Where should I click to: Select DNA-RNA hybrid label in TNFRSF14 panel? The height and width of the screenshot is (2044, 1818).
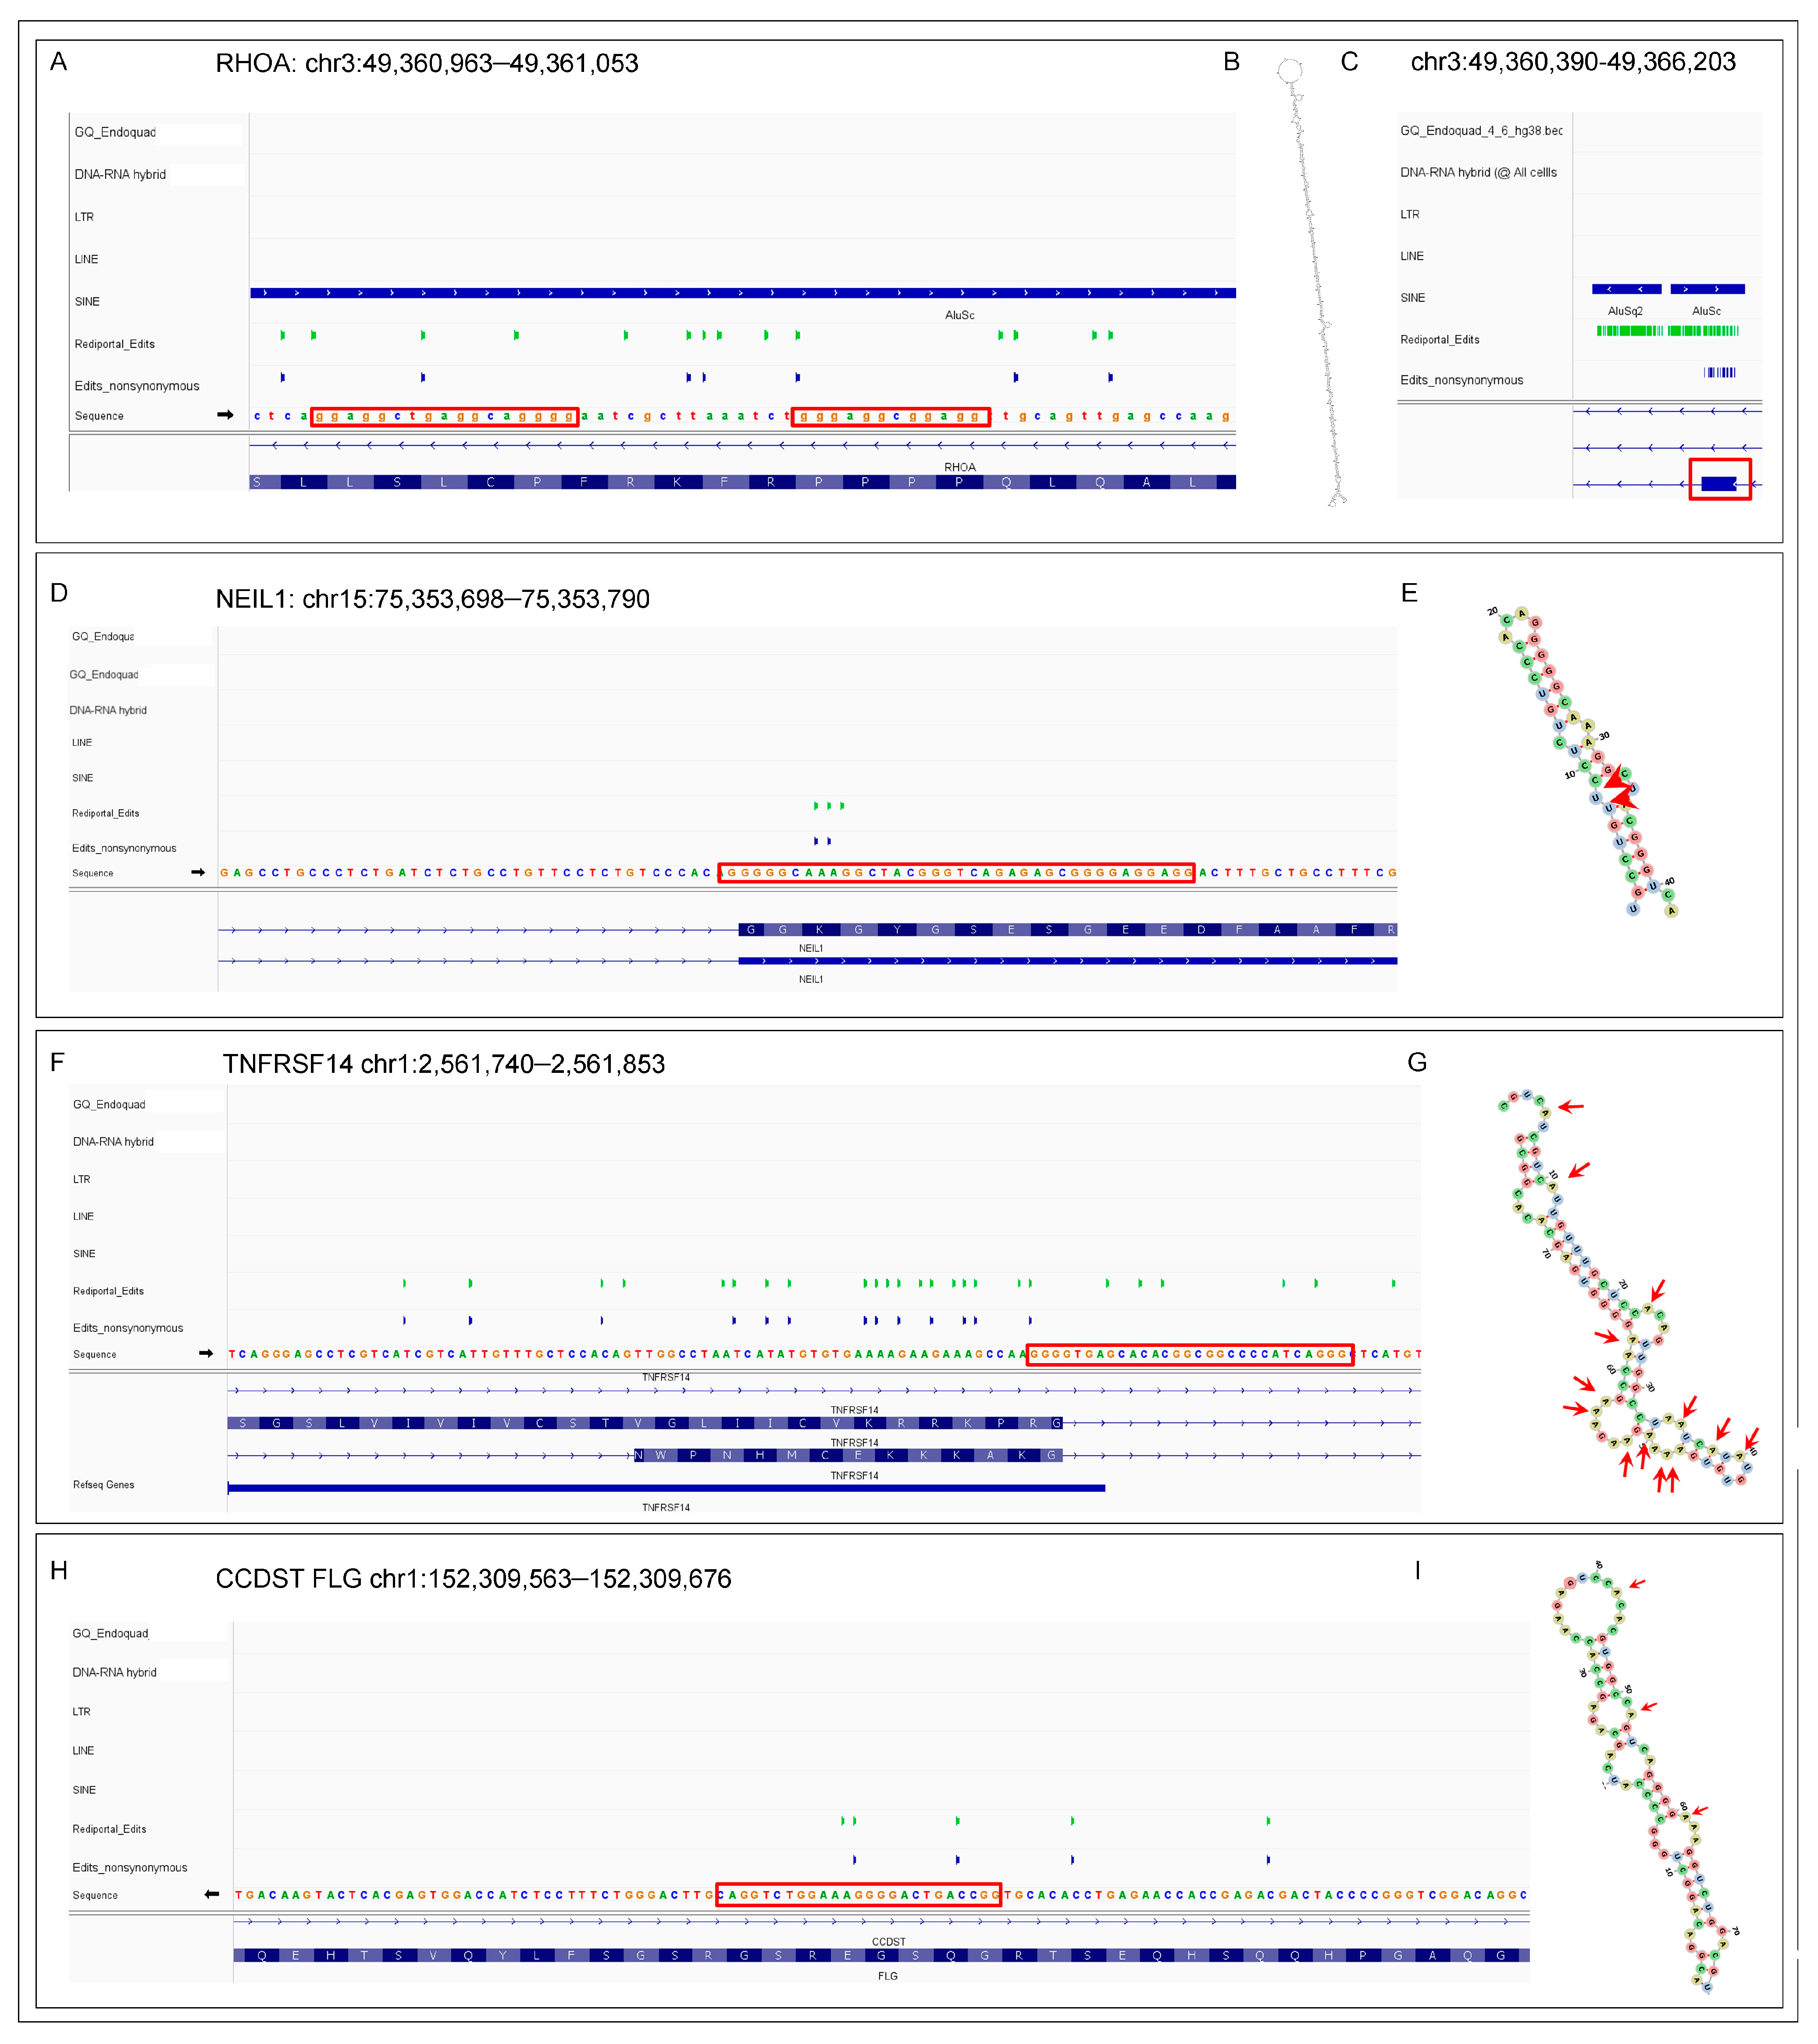(113, 1142)
